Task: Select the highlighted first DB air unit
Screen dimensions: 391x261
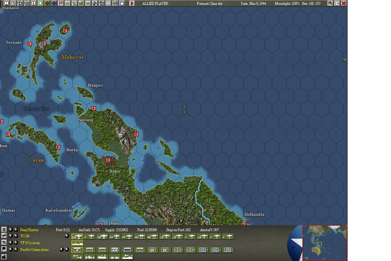Action: tap(77, 237)
